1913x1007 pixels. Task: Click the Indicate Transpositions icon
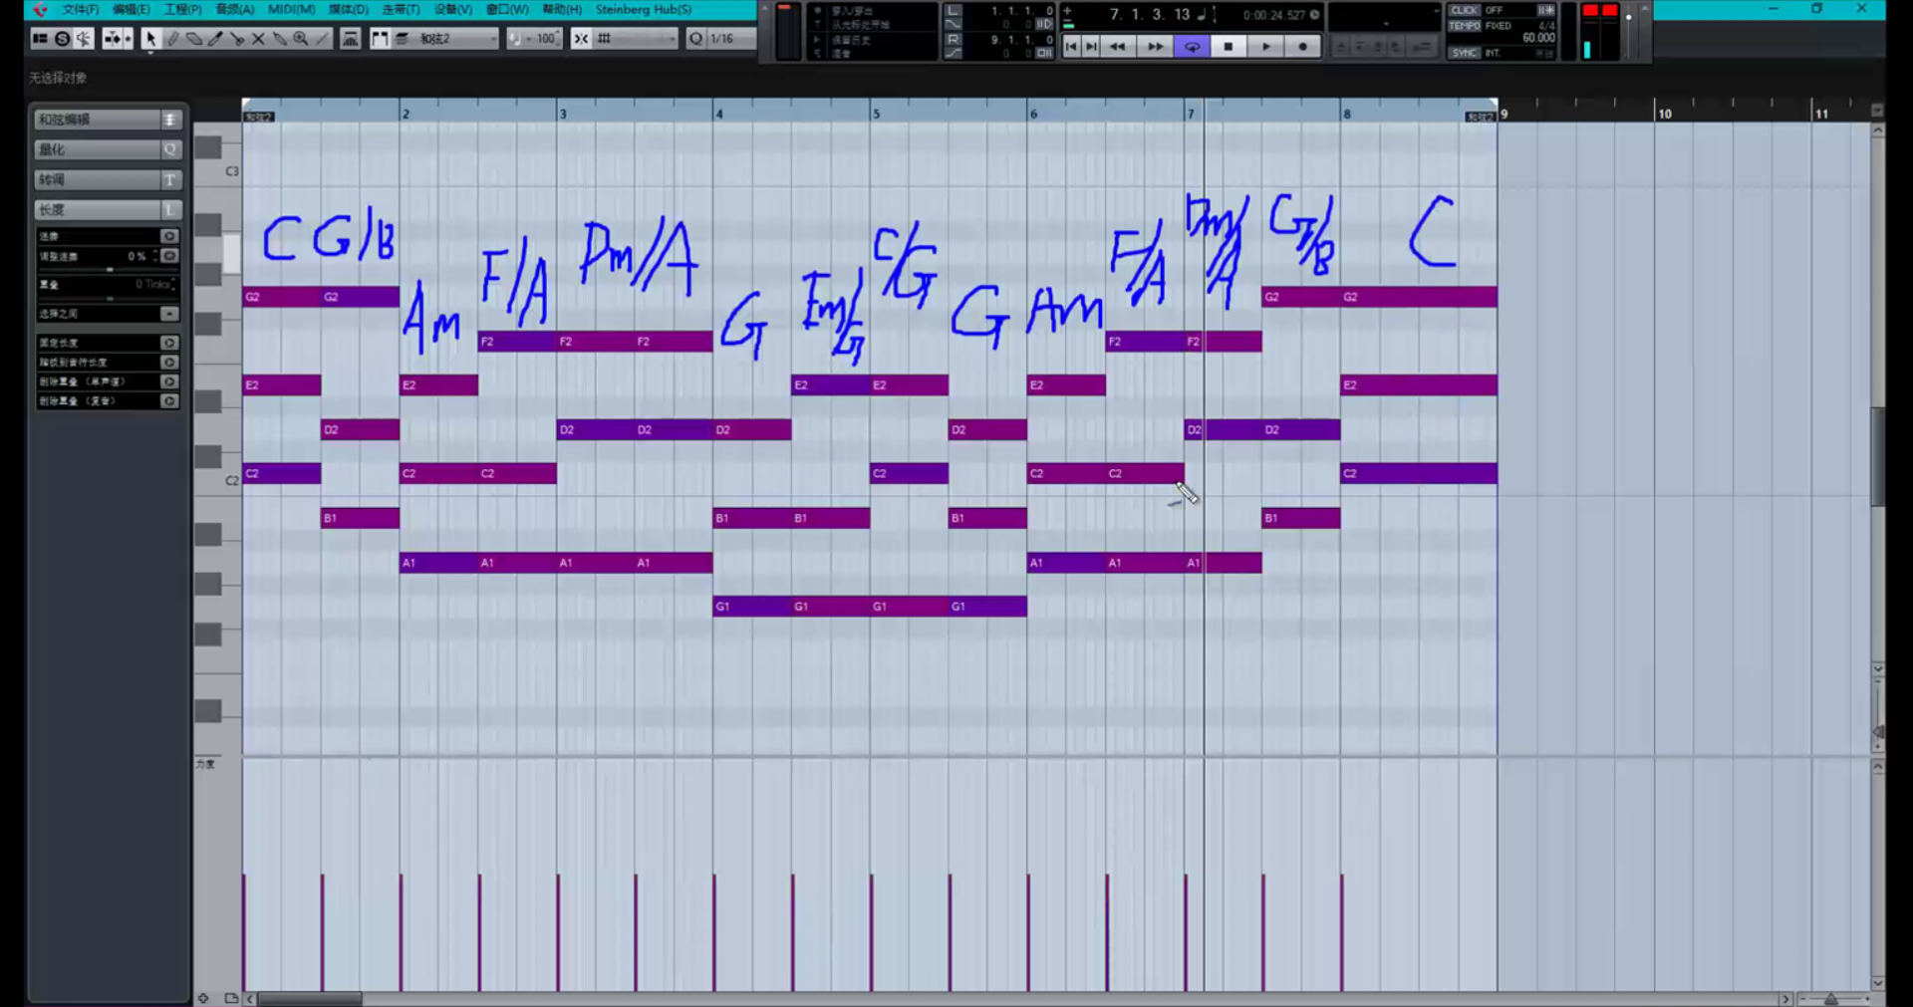(x=351, y=39)
